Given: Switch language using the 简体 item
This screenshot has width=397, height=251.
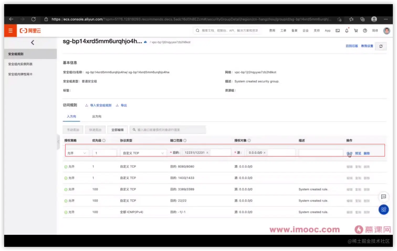Looking at the screenshot, I should click(x=375, y=31).
